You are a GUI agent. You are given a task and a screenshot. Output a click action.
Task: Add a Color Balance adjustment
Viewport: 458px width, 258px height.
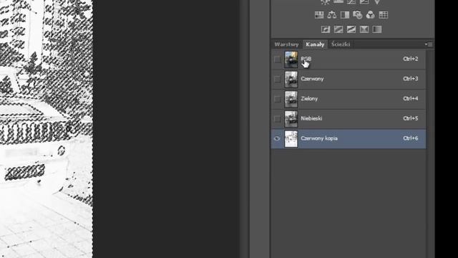click(332, 14)
